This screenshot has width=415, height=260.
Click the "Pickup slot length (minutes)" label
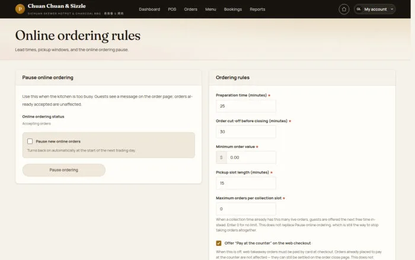click(x=242, y=172)
